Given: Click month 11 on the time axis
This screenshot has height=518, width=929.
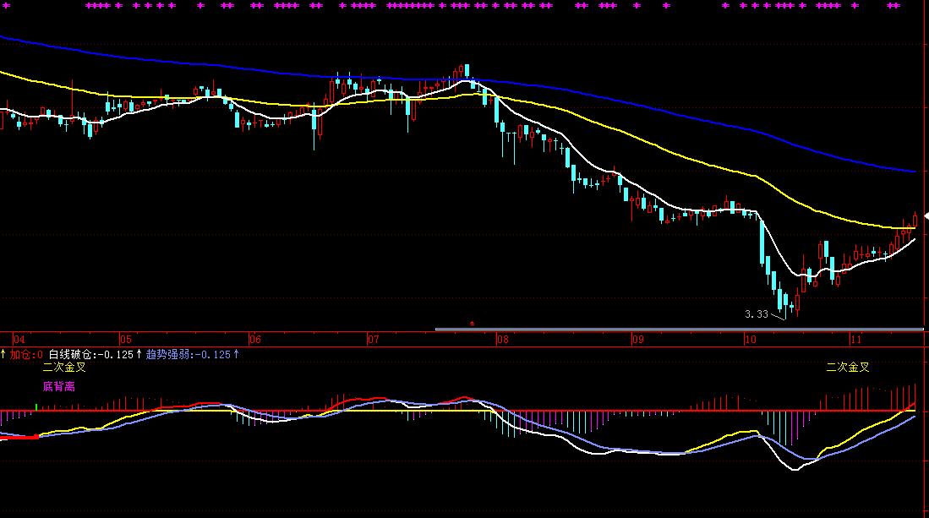Looking at the screenshot, I should click(x=855, y=339).
